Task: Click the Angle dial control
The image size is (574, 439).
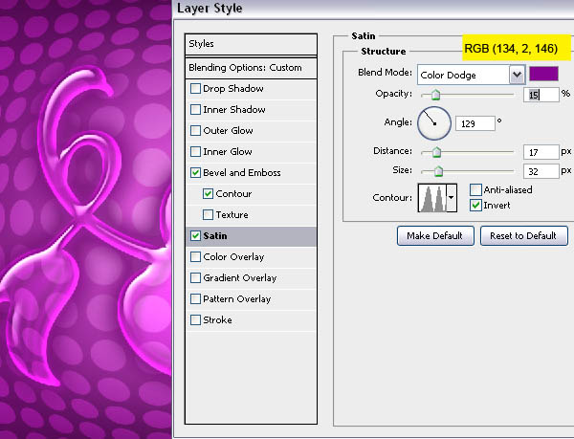Action: coord(433,122)
